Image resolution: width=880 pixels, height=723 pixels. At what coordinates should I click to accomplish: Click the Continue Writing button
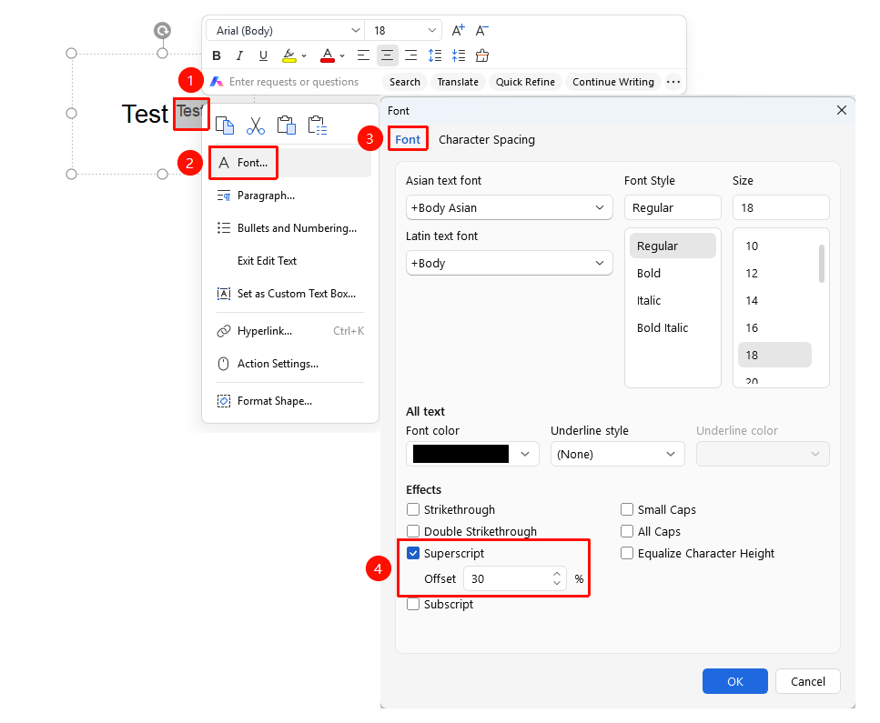612,82
